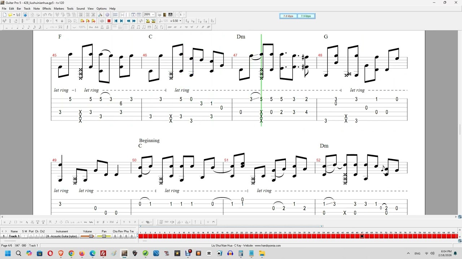Adjust the Track 1 pan slider

104,236
